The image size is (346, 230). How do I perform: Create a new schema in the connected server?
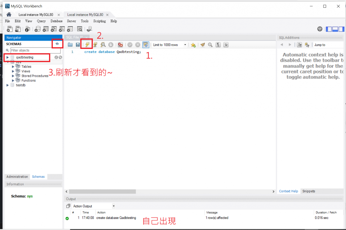[38, 29]
